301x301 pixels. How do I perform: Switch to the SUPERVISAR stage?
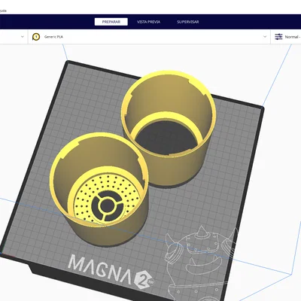(188, 22)
